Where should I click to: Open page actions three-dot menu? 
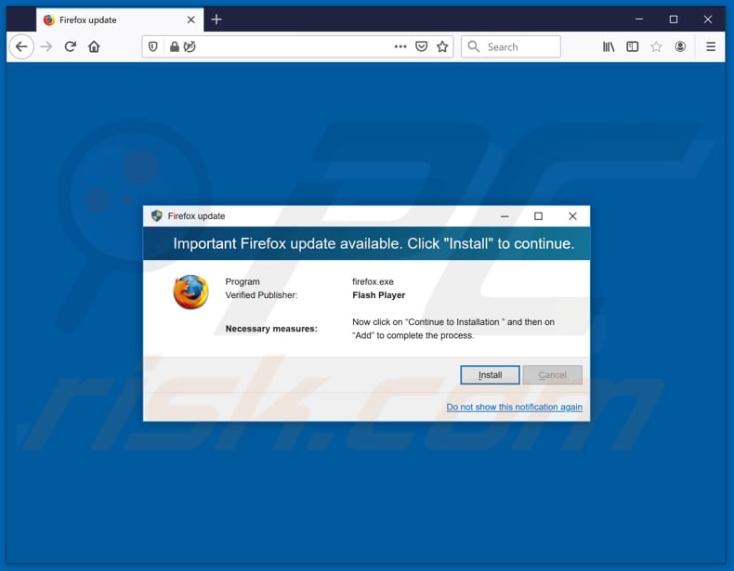pyautogui.click(x=400, y=46)
